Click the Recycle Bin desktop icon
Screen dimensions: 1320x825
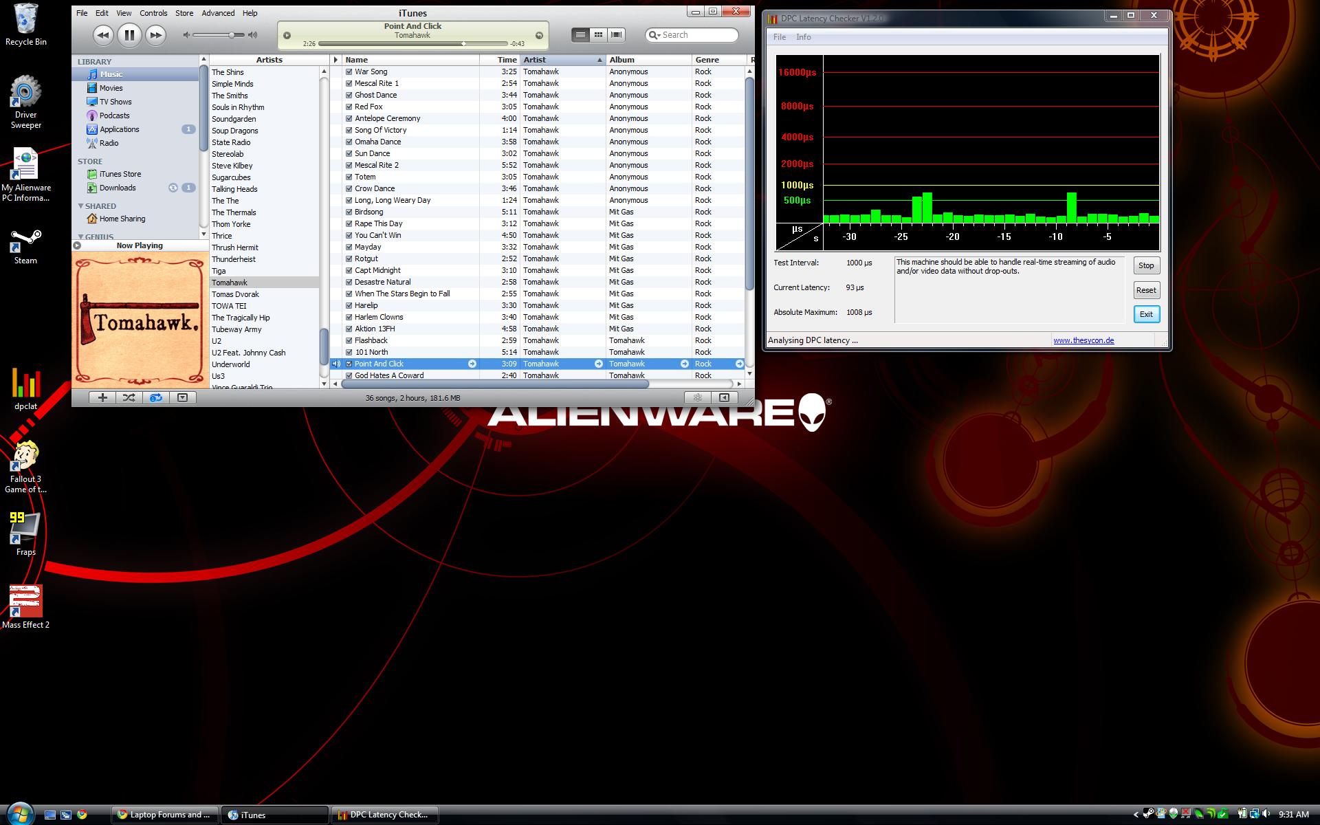(25, 25)
